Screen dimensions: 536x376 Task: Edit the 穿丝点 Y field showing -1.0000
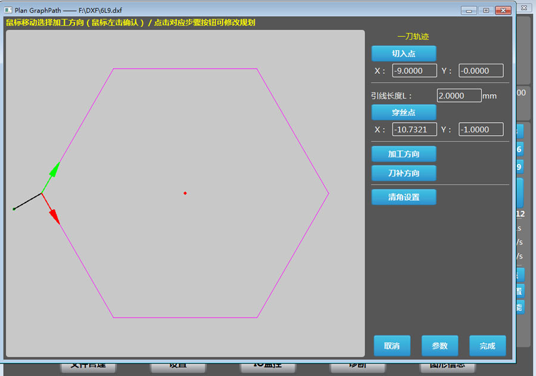(x=481, y=129)
